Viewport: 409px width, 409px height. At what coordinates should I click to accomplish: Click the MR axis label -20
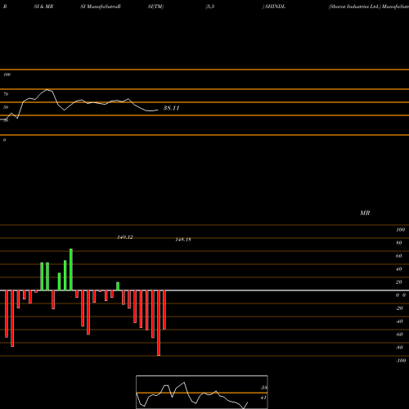coord(399,308)
